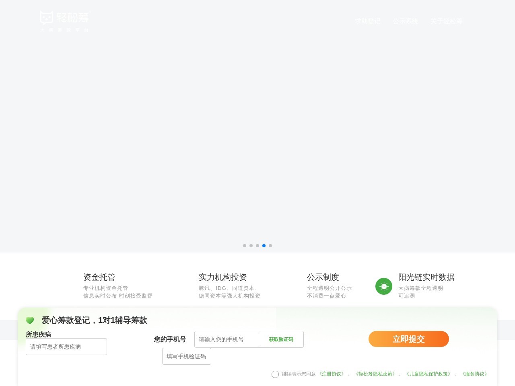Viewport: 515px width, 386px height.
Task: Open 求助登记 in the top navigation
Action: [x=368, y=21]
